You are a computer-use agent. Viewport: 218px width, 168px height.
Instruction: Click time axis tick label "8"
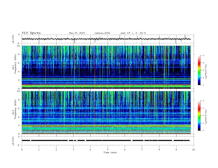[159, 150]
